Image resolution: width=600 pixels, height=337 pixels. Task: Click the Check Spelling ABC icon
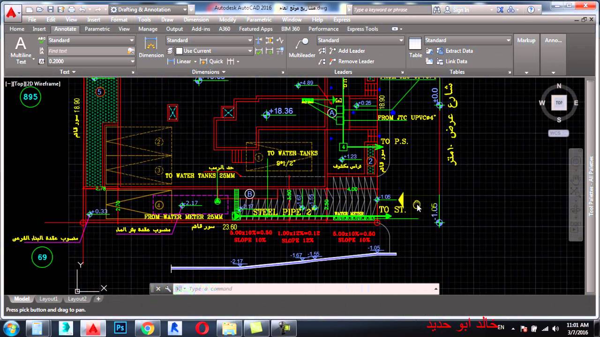pos(42,40)
